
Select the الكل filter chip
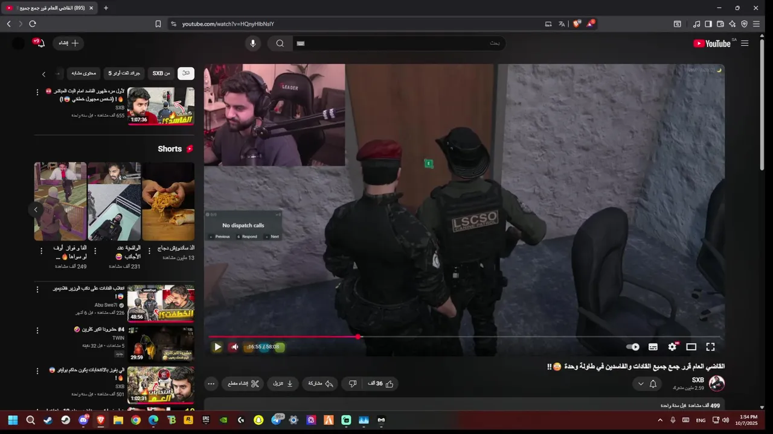pos(186,73)
